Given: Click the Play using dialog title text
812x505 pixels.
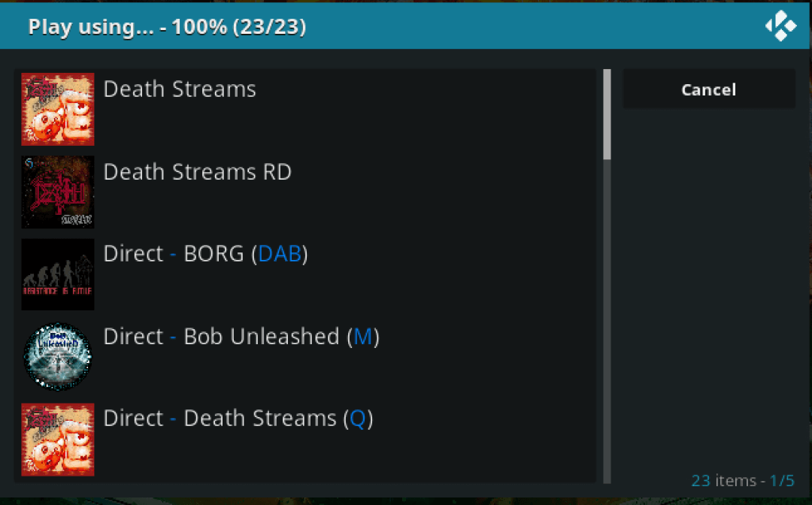Looking at the screenshot, I should point(166,26).
